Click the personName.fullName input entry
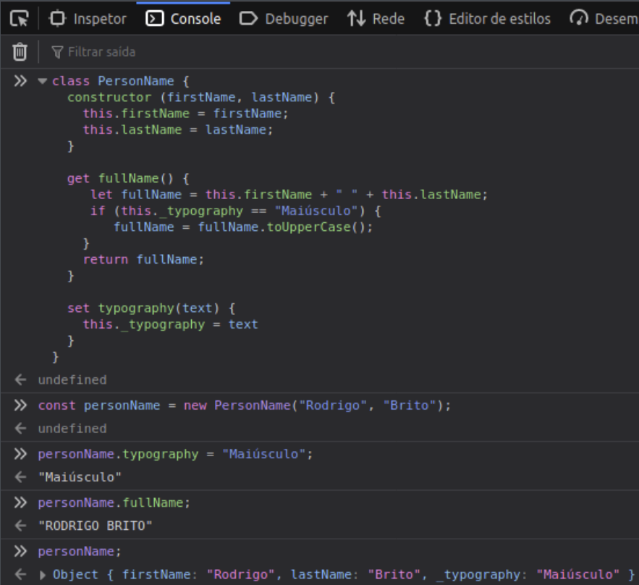 114,502
